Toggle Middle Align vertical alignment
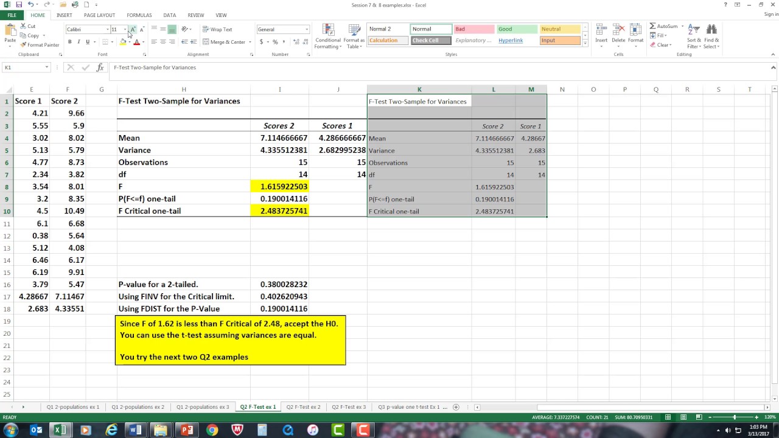The width and height of the screenshot is (779, 438). click(163, 29)
